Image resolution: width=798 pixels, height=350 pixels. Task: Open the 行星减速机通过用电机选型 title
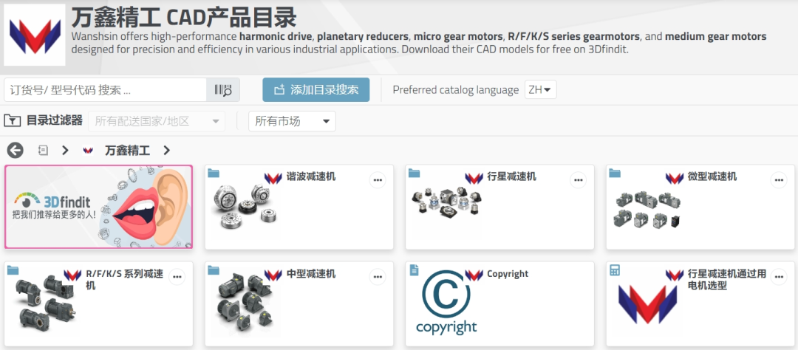[x=727, y=279]
